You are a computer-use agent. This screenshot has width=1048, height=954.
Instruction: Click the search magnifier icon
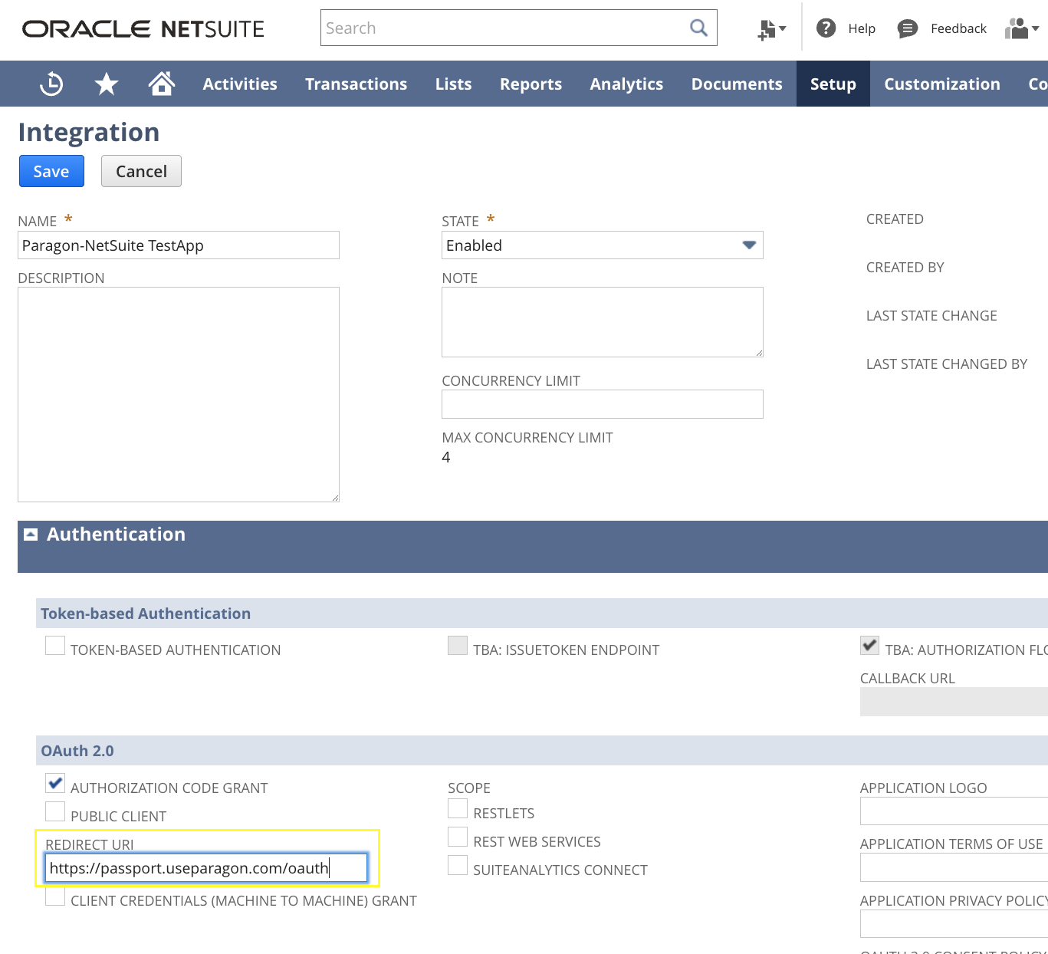point(698,28)
